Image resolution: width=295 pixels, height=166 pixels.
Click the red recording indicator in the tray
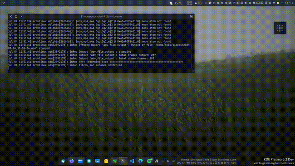201,3
